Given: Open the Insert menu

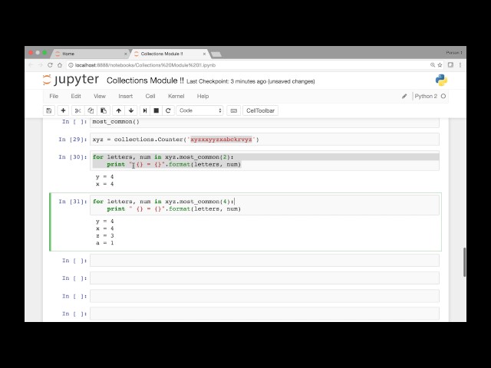Looking at the screenshot, I should pos(126,96).
